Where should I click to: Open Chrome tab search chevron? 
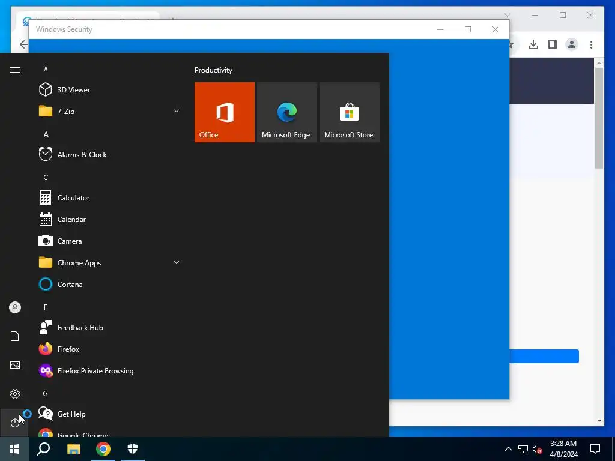click(x=507, y=15)
